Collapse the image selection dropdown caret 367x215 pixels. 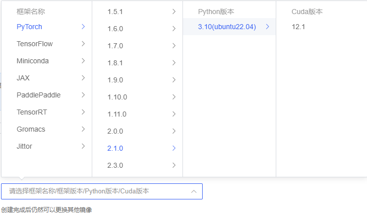point(194,191)
